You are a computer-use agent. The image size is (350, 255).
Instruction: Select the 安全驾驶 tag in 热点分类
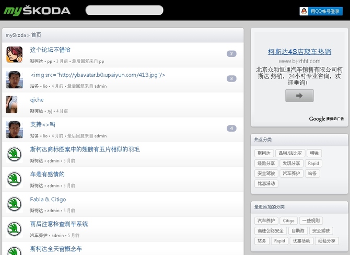pyautogui.click(x=266, y=173)
